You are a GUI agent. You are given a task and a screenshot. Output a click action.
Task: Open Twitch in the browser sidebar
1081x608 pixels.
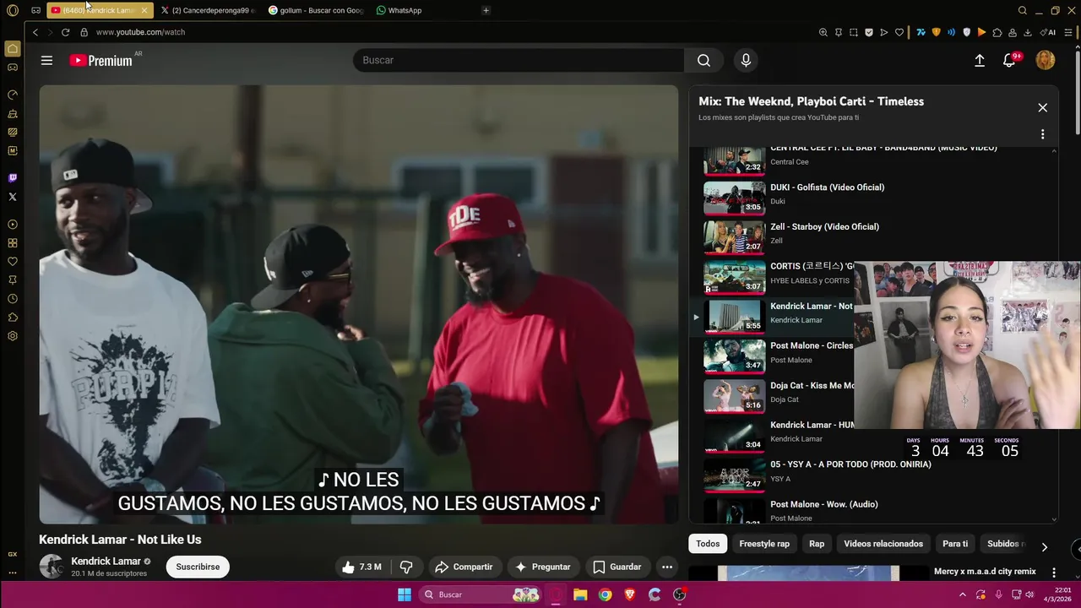pyautogui.click(x=13, y=178)
